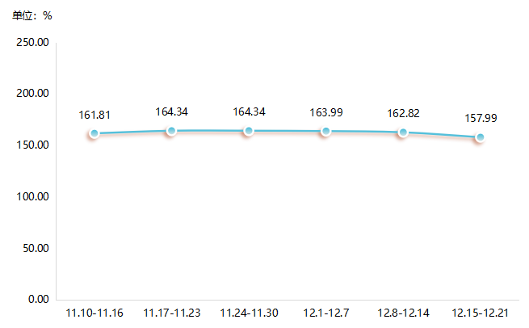This screenshot has height=328, width=529.
Task: Click the last data point for 12.15-12.21
Action: pos(480,137)
